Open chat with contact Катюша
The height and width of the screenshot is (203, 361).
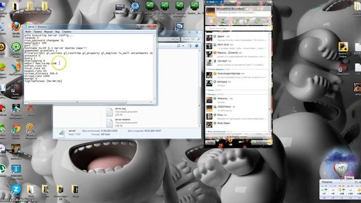click(237, 83)
